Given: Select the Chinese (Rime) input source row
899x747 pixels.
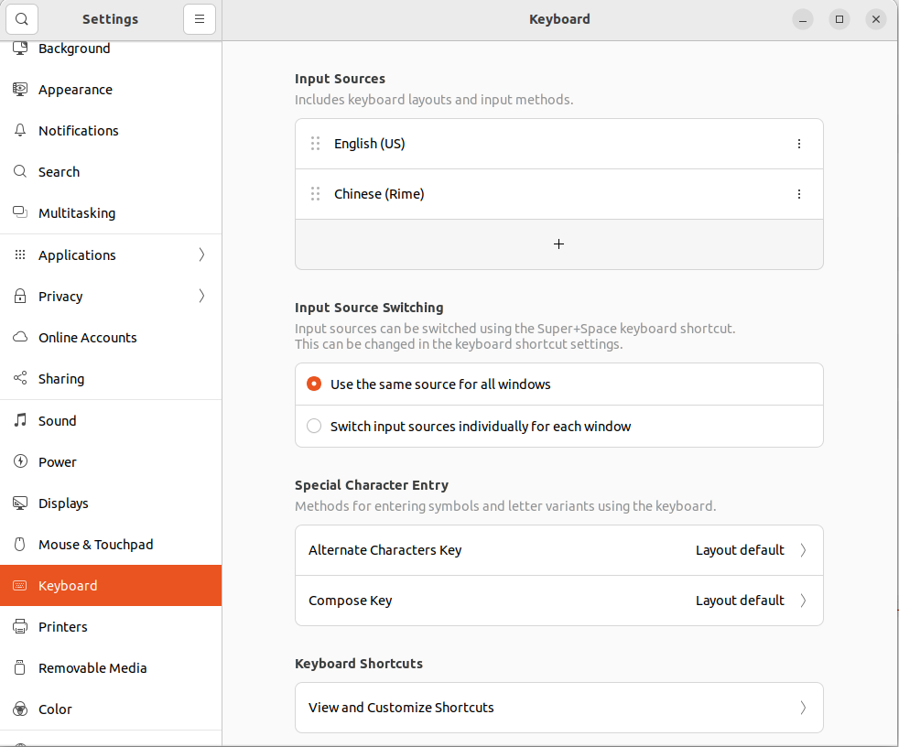Looking at the screenshot, I should pos(559,194).
